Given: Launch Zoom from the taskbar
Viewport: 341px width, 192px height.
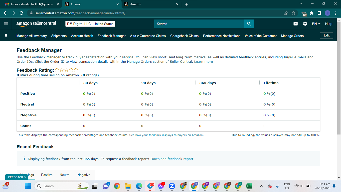Looking at the screenshot, I should (172, 186).
